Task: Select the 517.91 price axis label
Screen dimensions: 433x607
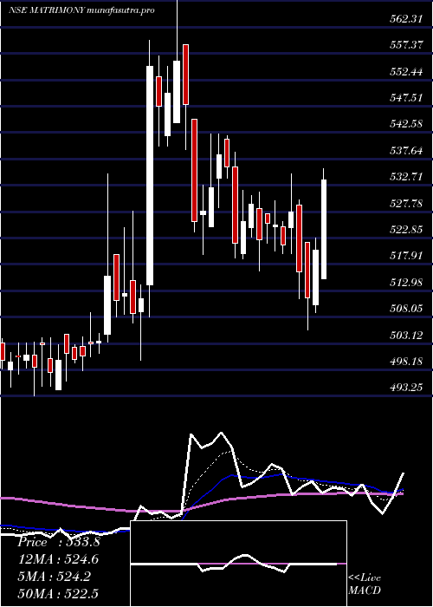Action: [x=406, y=256]
